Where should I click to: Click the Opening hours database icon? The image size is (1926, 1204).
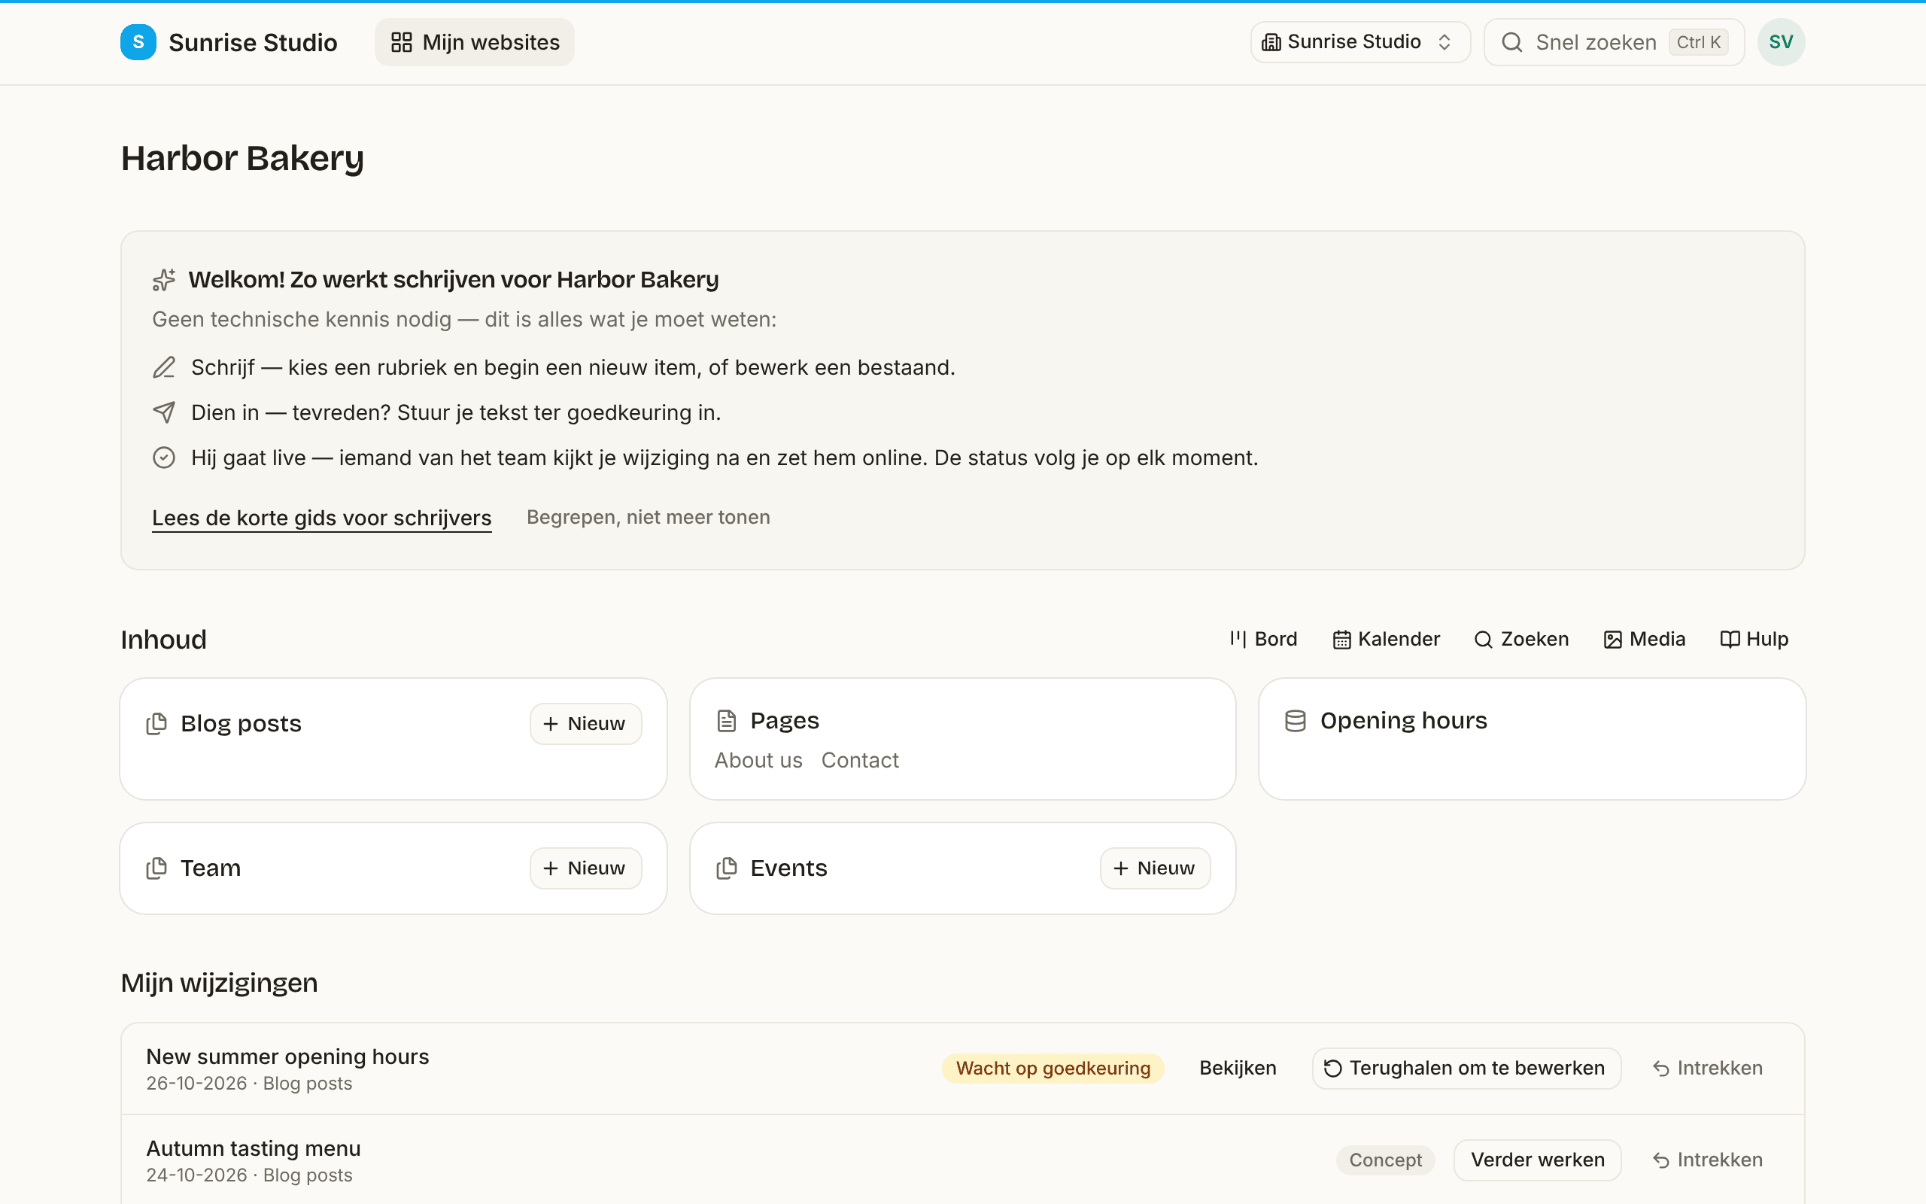[1296, 721]
